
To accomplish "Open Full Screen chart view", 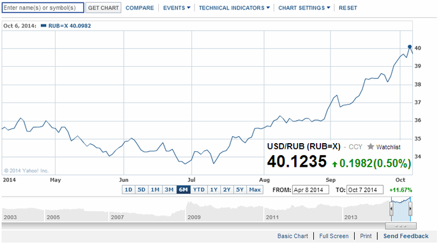I will (334, 236).
